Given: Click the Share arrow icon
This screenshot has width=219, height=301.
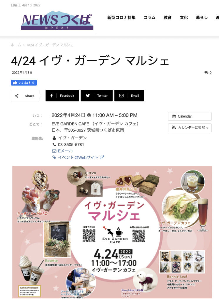Looking at the screenshot, I should click(17, 96).
